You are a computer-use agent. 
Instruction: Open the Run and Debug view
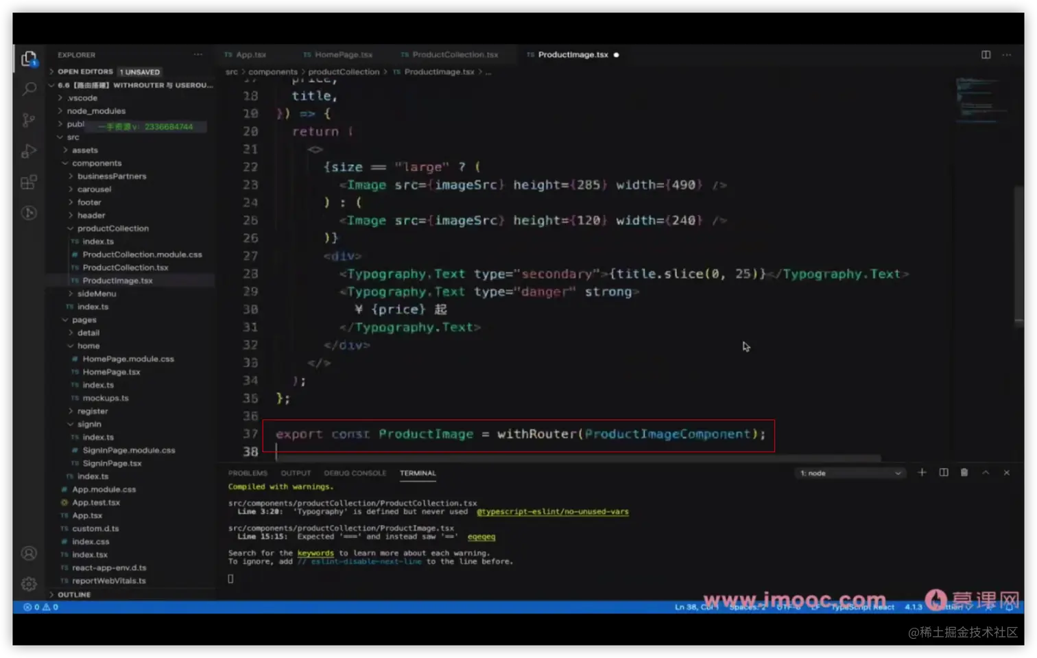(x=29, y=151)
